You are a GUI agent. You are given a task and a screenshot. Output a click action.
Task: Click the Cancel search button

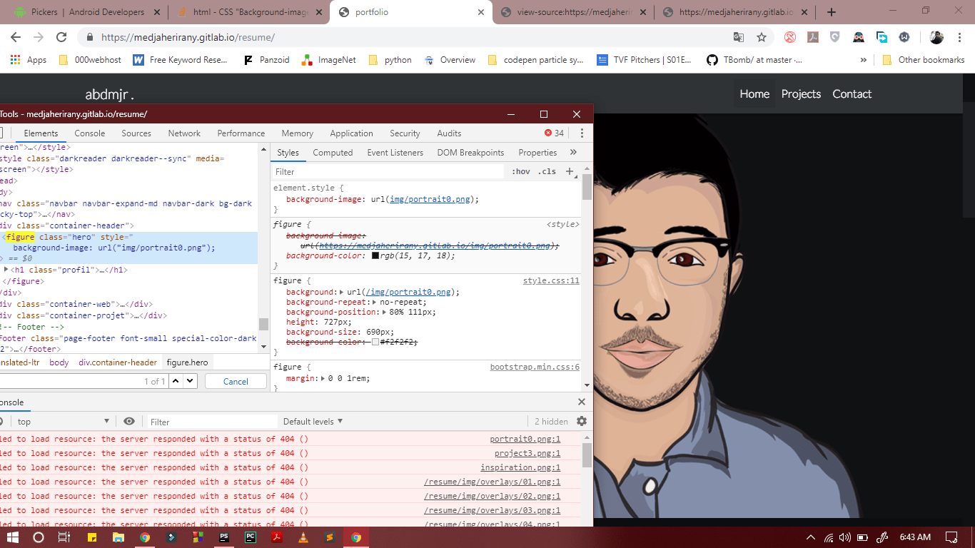[236, 381]
